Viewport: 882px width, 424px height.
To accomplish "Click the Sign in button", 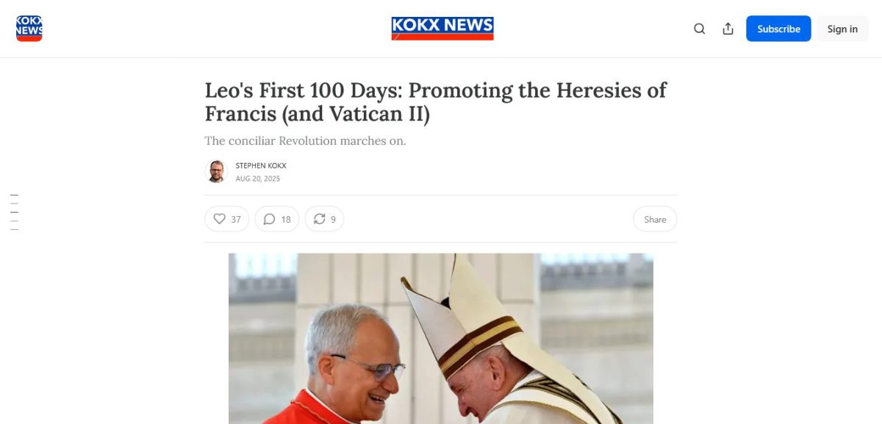I will (842, 29).
